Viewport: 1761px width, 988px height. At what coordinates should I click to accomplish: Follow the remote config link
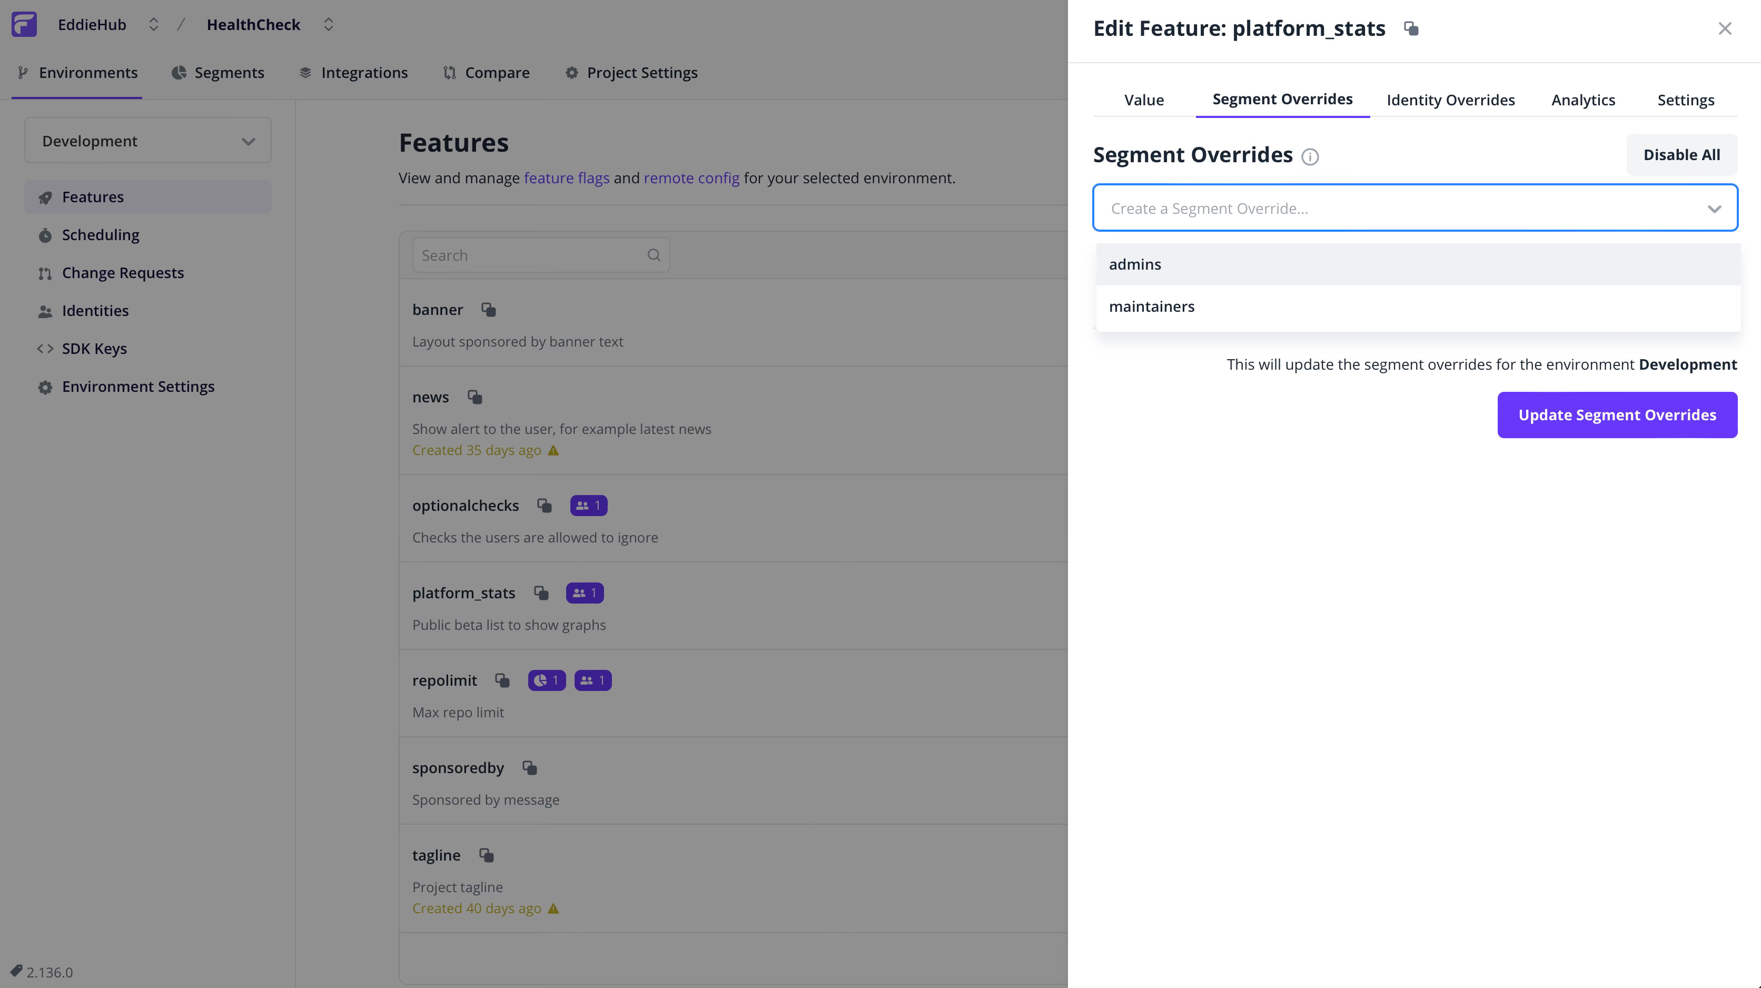coord(691,178)
